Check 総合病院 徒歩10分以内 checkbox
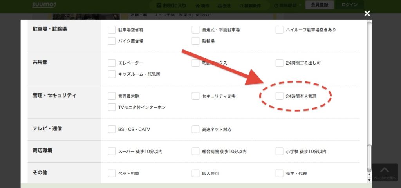Screen dimensions: 401x188 (x=195, y=152)
